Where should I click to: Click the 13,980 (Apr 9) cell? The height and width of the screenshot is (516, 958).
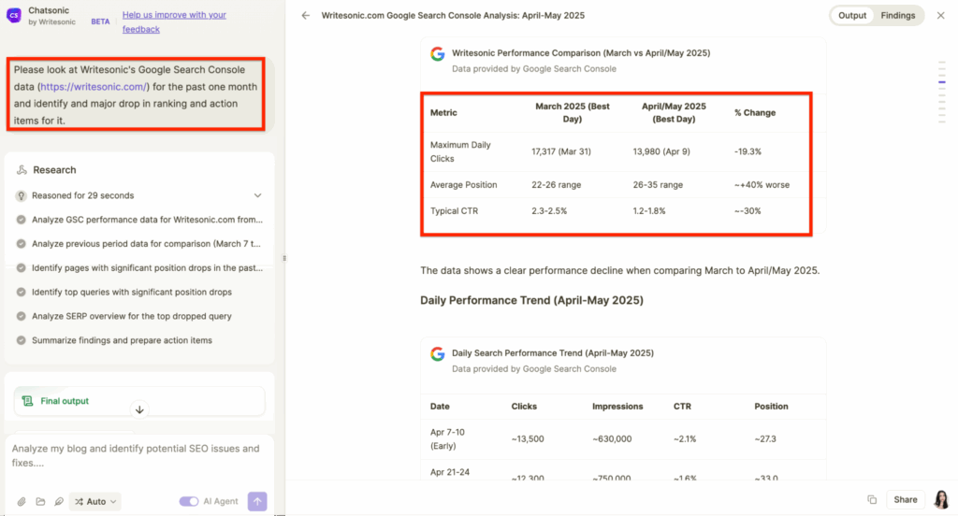[661, 151]
